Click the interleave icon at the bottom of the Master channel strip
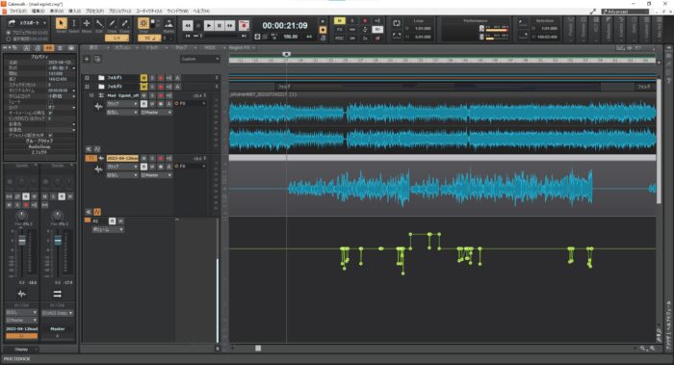Viewport: 674px width, 365px height. pyautogui.click(x=57, y=294)
